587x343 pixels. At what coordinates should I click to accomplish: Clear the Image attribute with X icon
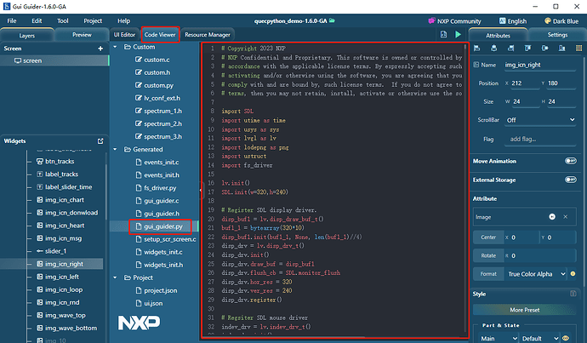coord(564,217)
